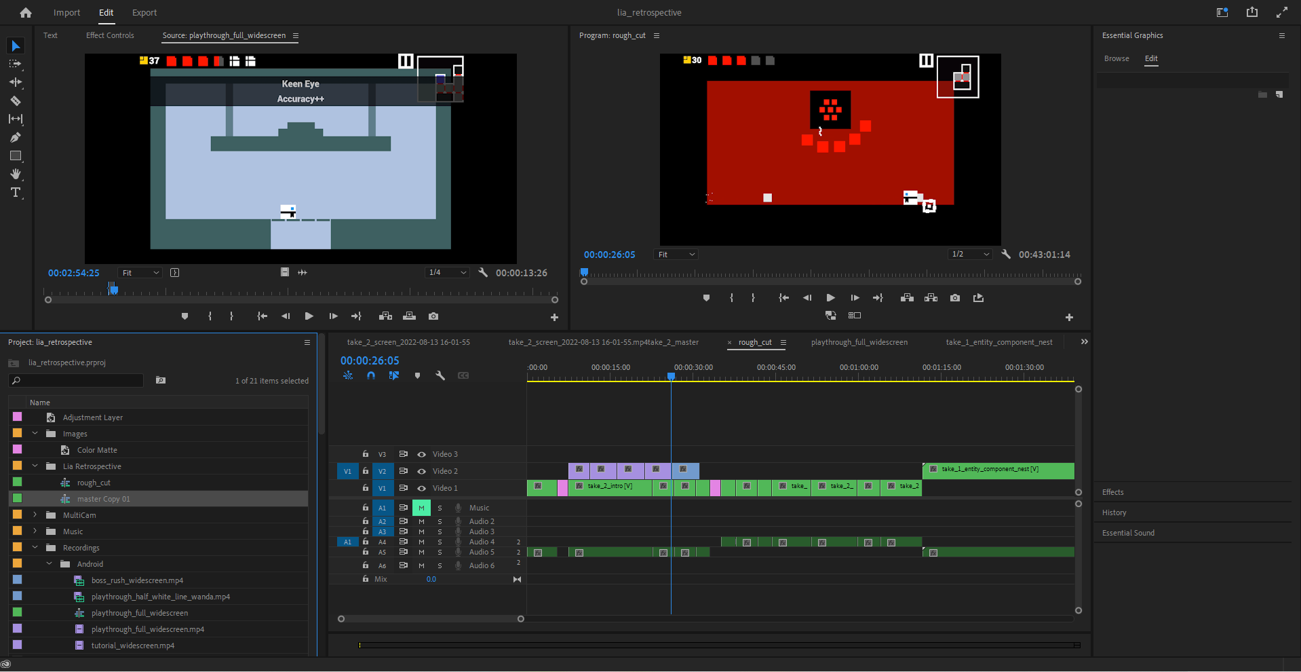The height and width of the screenshot is (672, 1301).
Task: Open Program playback resolution 1/2 dropdown
Action: coord(970,254)
